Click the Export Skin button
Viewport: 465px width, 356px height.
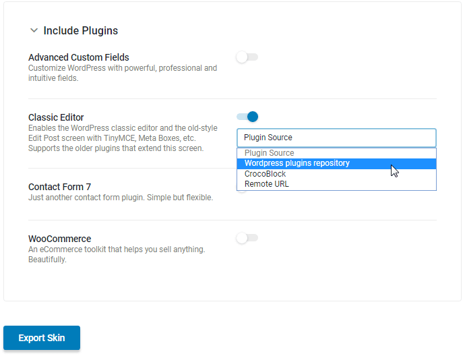coord(42,338)
